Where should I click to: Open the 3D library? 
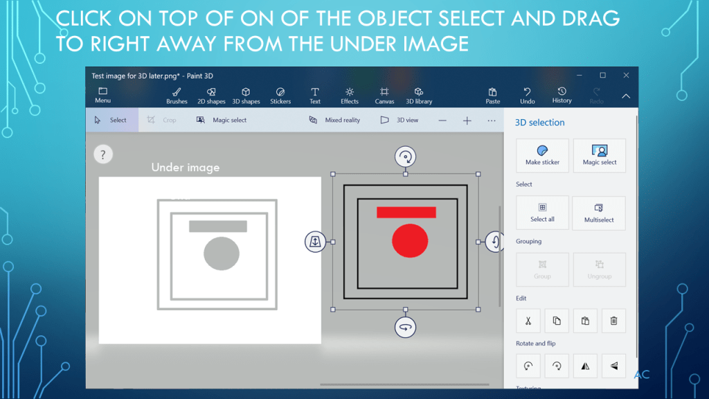coord(419,96)
